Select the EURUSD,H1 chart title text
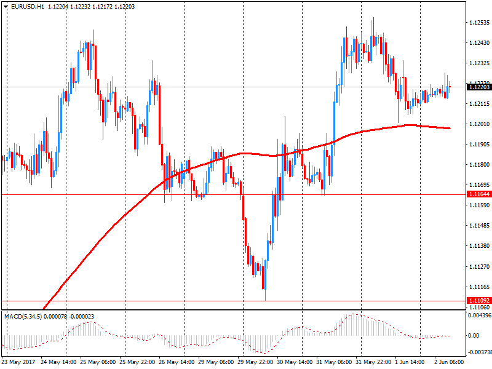Image resolution: width=492 pixels, height=369 pixels. pos(28,7)
